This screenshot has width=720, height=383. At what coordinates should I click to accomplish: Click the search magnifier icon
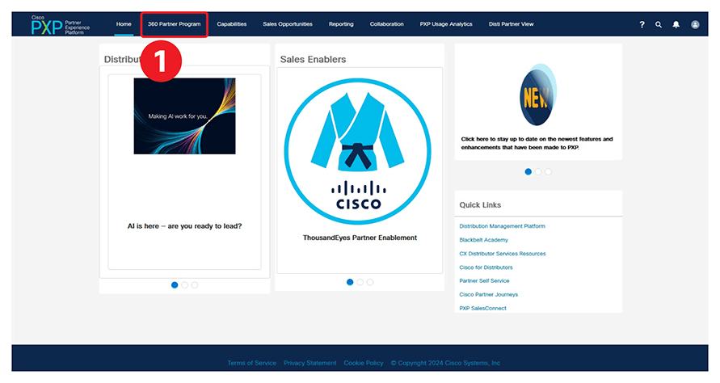tap(659, 25)
